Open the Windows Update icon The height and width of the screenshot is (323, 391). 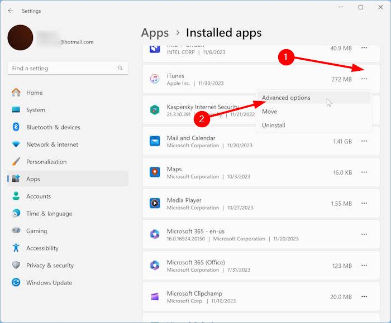(16, 282)
